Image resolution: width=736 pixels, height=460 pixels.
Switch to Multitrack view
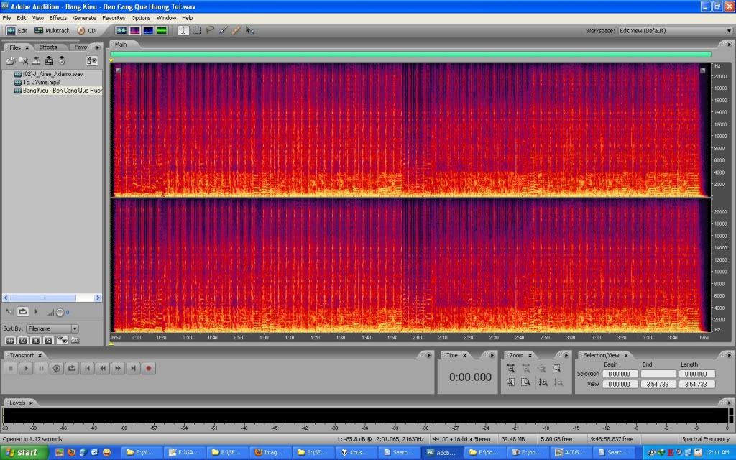52,30
